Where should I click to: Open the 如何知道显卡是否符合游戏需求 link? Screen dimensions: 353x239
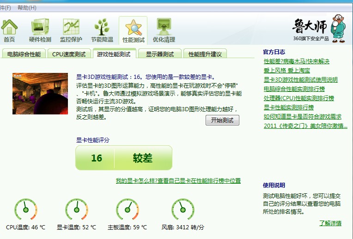[303, 116]
